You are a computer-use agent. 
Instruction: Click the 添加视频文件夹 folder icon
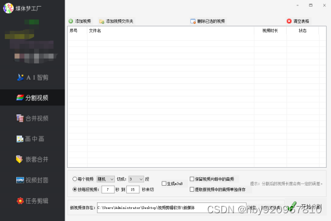[102, 22]
